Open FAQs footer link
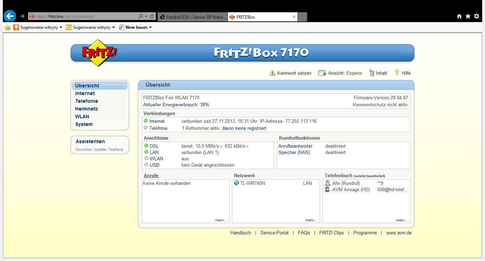Image resolution: width=485 pixels, height=261 pixels. [x=304, y=233]
